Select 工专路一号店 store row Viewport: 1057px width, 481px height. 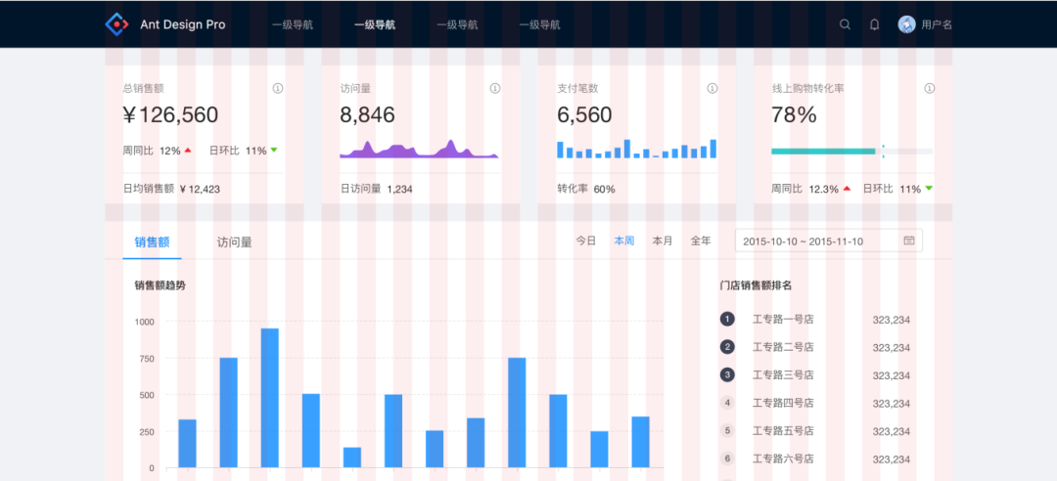click(x=815, y=320)
